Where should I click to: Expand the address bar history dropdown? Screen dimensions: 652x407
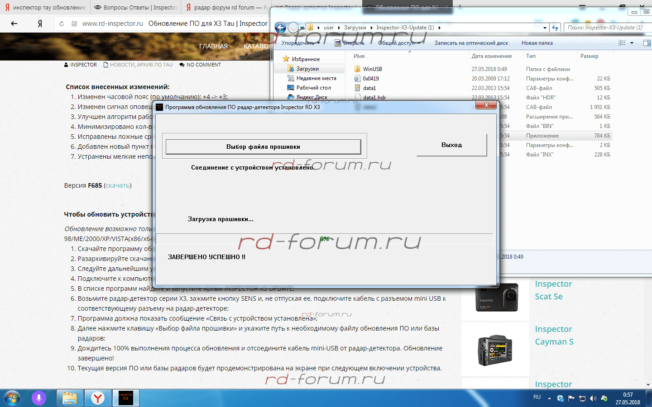[x=545, y=28]
